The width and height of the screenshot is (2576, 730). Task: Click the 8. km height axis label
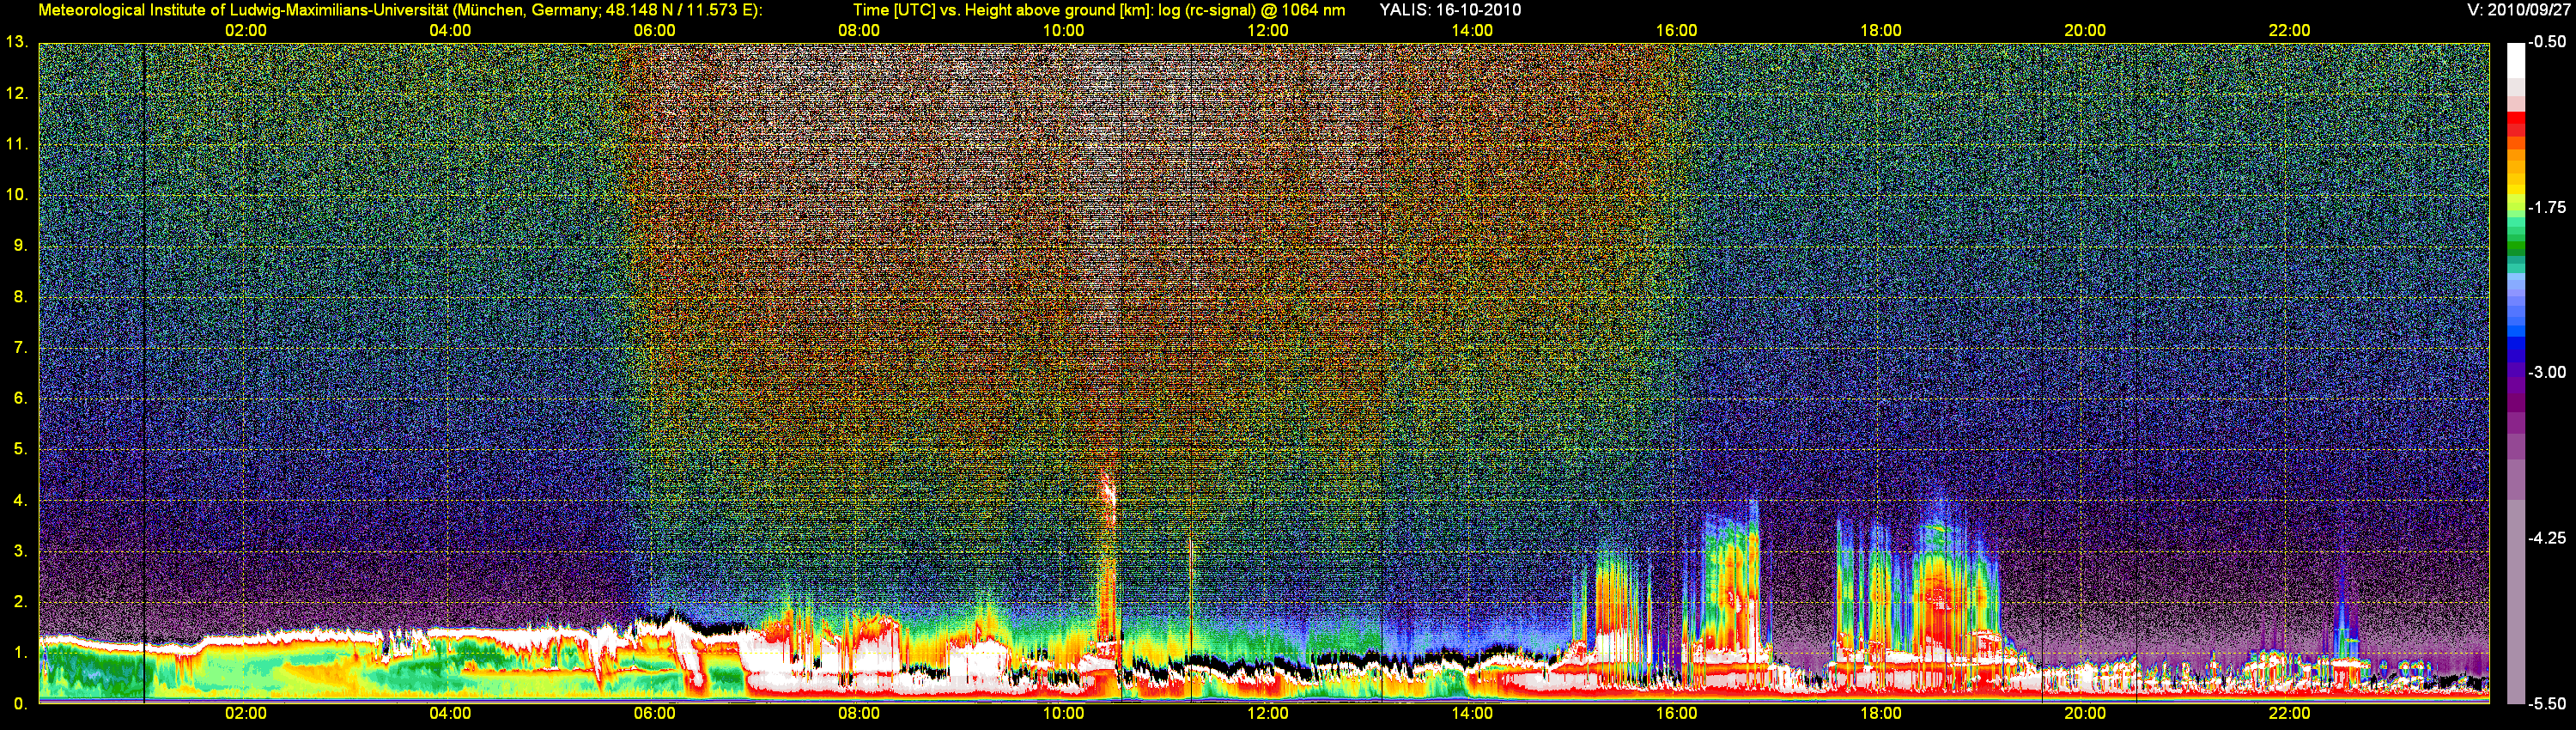(21, 296)
